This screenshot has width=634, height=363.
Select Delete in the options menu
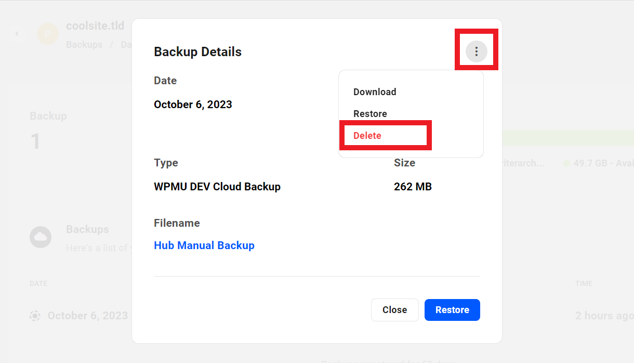(367, 136)
